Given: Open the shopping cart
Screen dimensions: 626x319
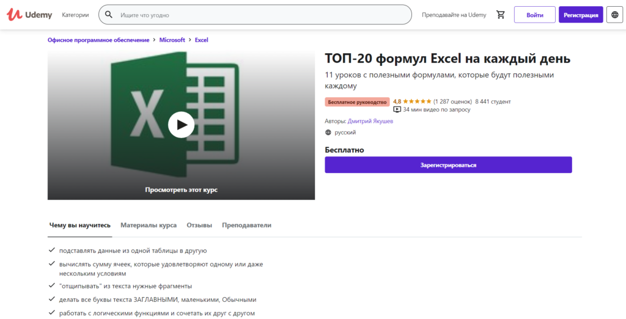Looking at the screenshot, I should pos(501,15).
